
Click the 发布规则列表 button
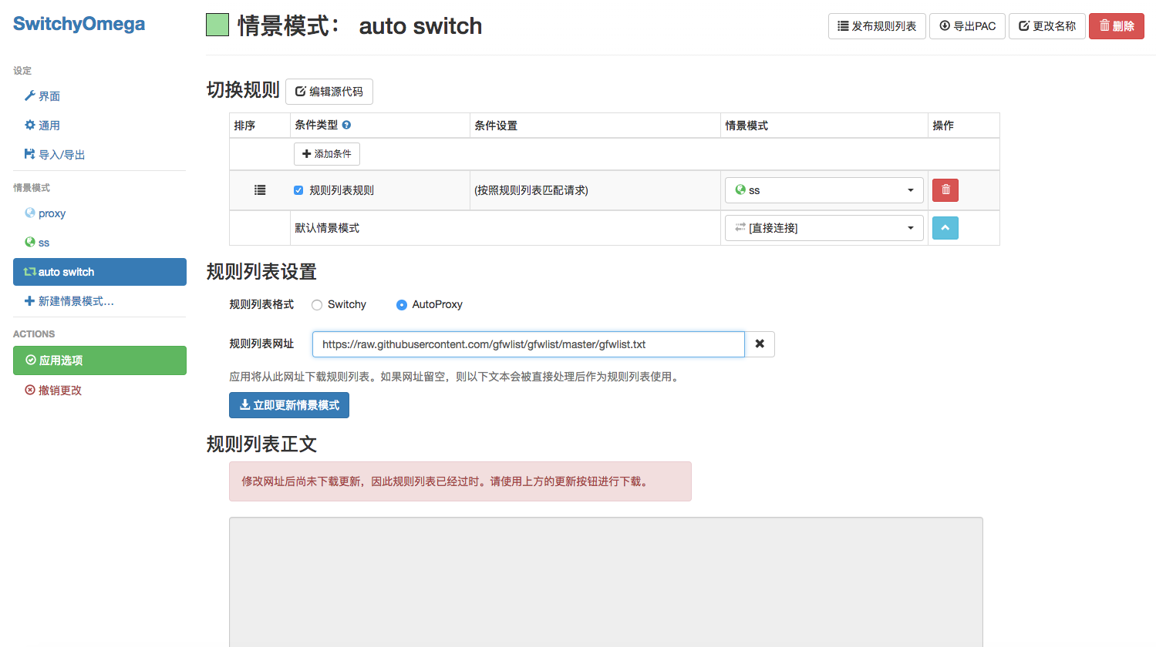coord(877,26)
